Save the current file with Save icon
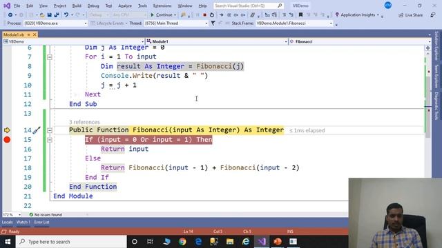This screenshot has height=248, width=442. [x=49, y=15]
